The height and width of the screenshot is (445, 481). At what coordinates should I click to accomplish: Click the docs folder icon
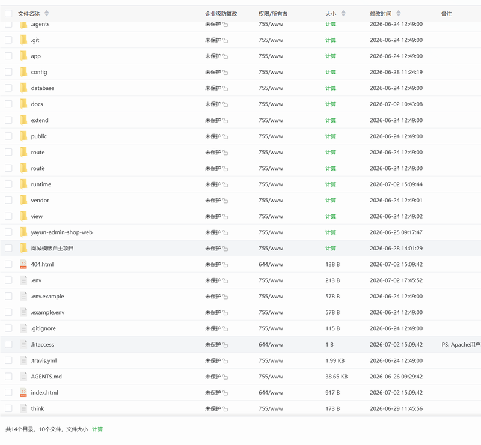click(23, 104)
